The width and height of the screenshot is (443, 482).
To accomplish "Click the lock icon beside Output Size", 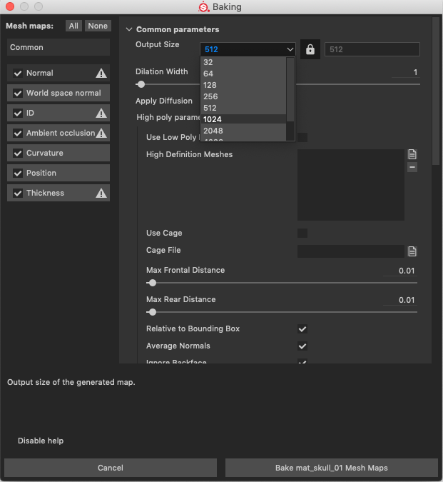I will (x=310, y=49).
